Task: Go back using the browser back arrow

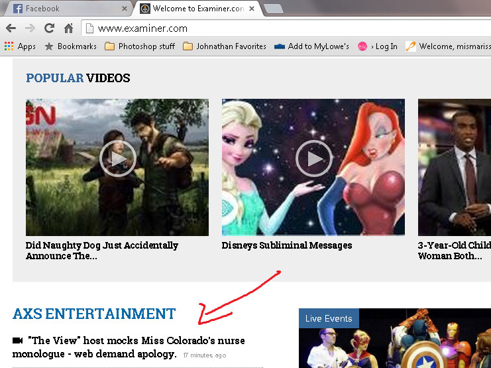Action: point(11,29)
